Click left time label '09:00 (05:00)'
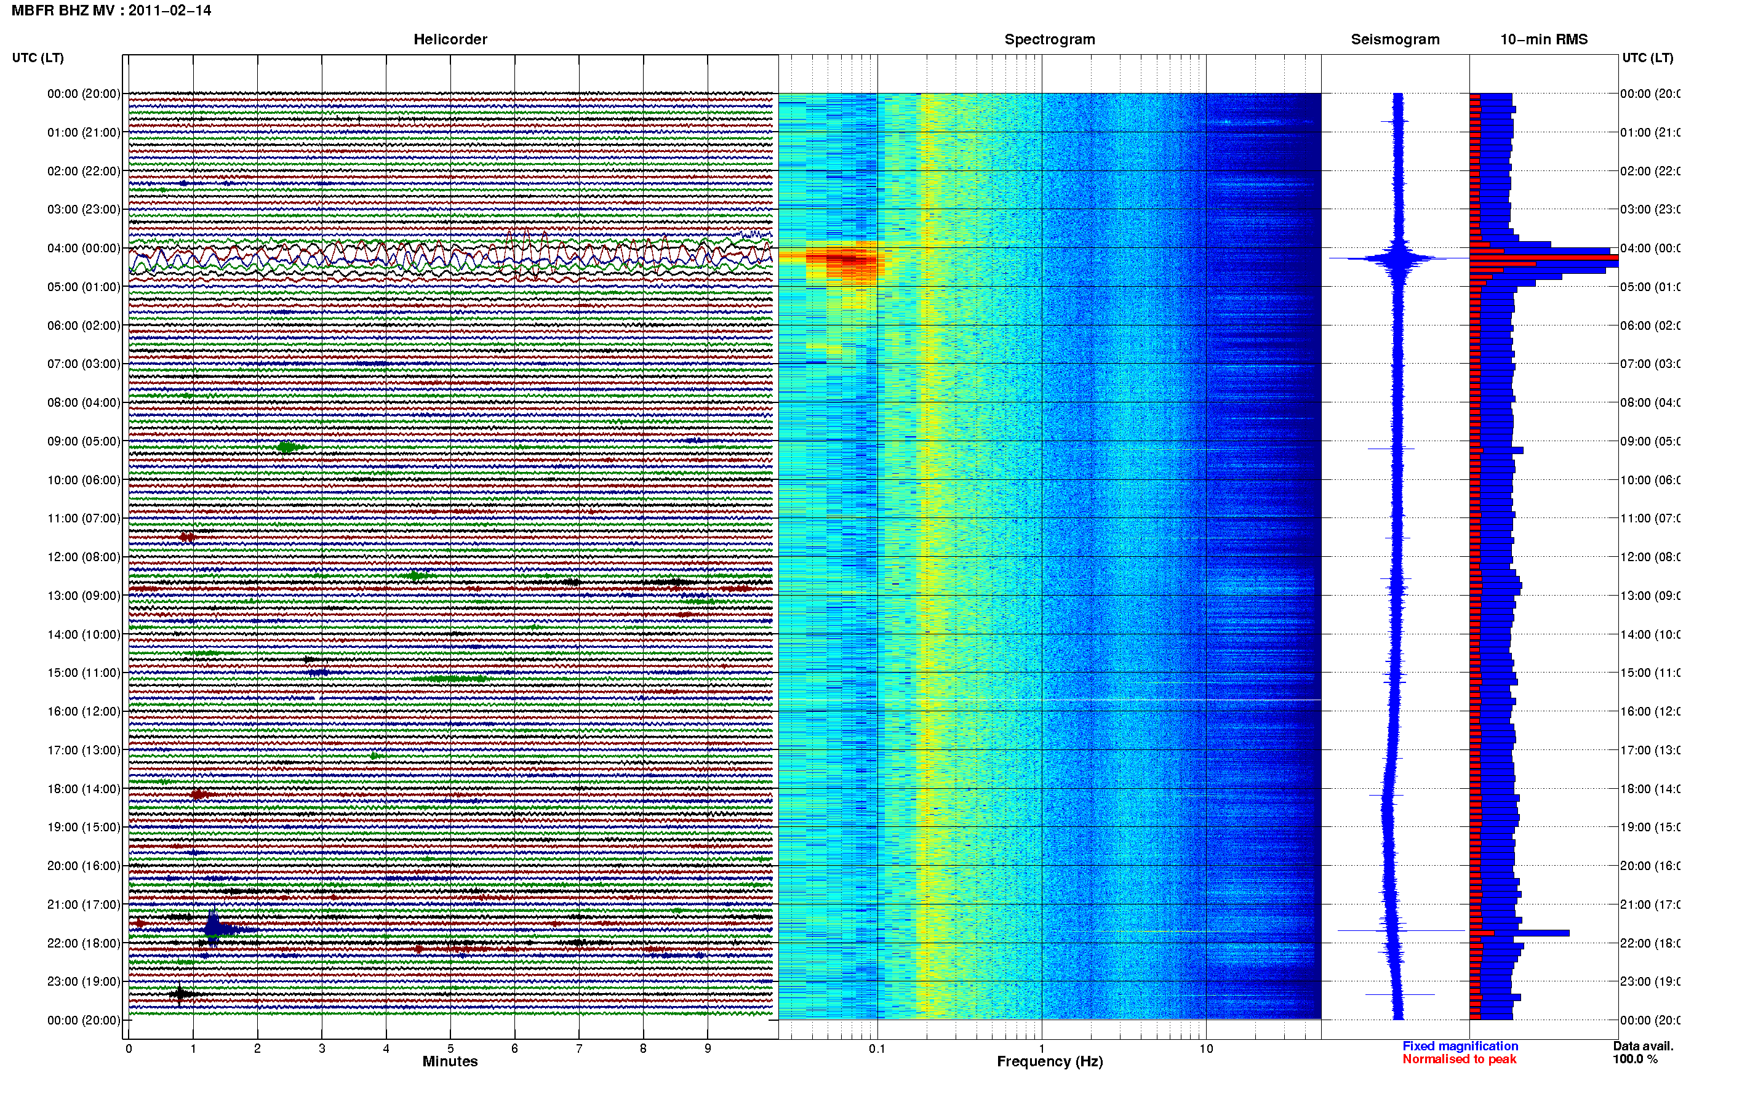This screenshot has height=1094, width=1750. click(84, 441)
